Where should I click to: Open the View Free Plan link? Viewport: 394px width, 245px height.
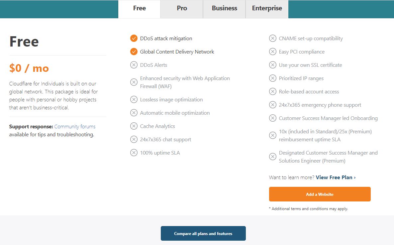point(336,178)
